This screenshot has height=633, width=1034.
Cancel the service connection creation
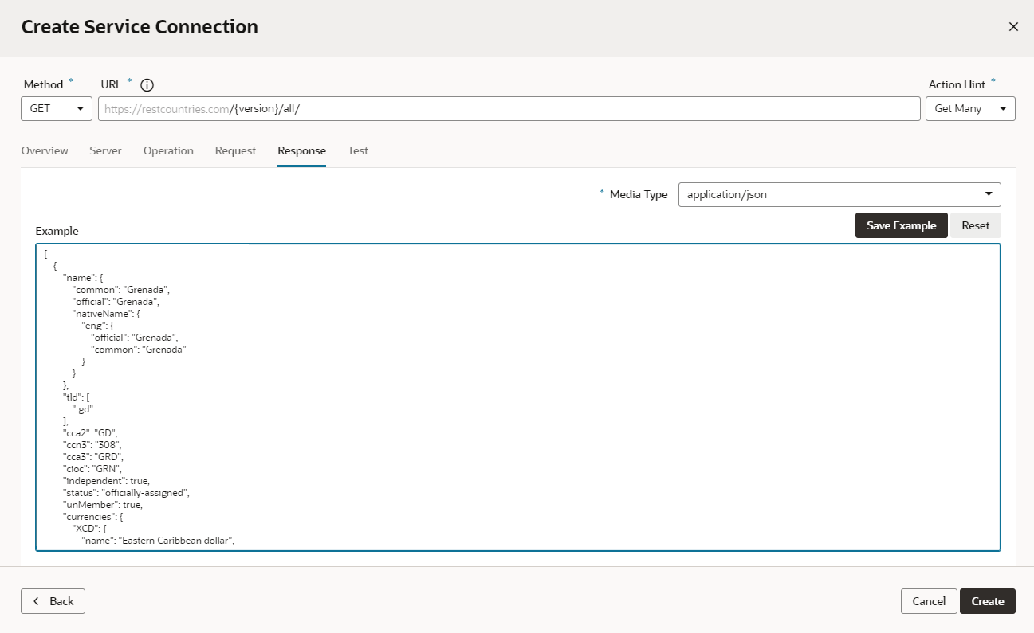pos(929,601)
